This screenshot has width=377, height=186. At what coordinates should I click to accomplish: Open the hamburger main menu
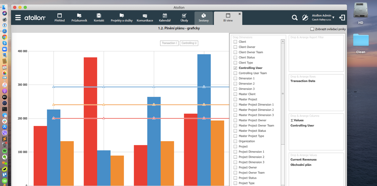point(18,18)
